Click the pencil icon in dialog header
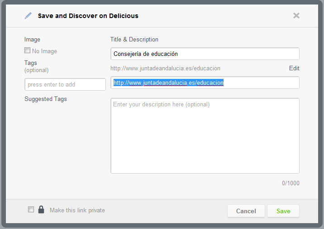This screenshot has height=229, width=324. [29, 16]
